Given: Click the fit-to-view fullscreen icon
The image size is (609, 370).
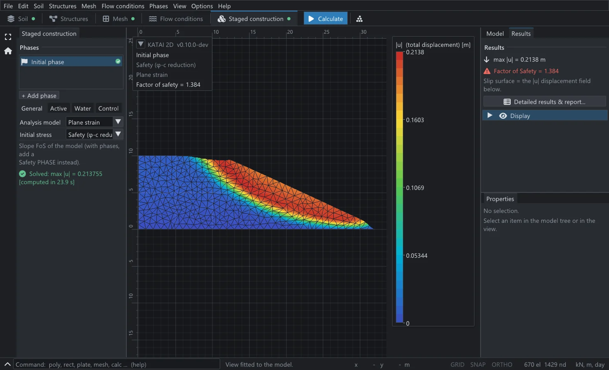Looking at the screenshot, I should [8, 37].
